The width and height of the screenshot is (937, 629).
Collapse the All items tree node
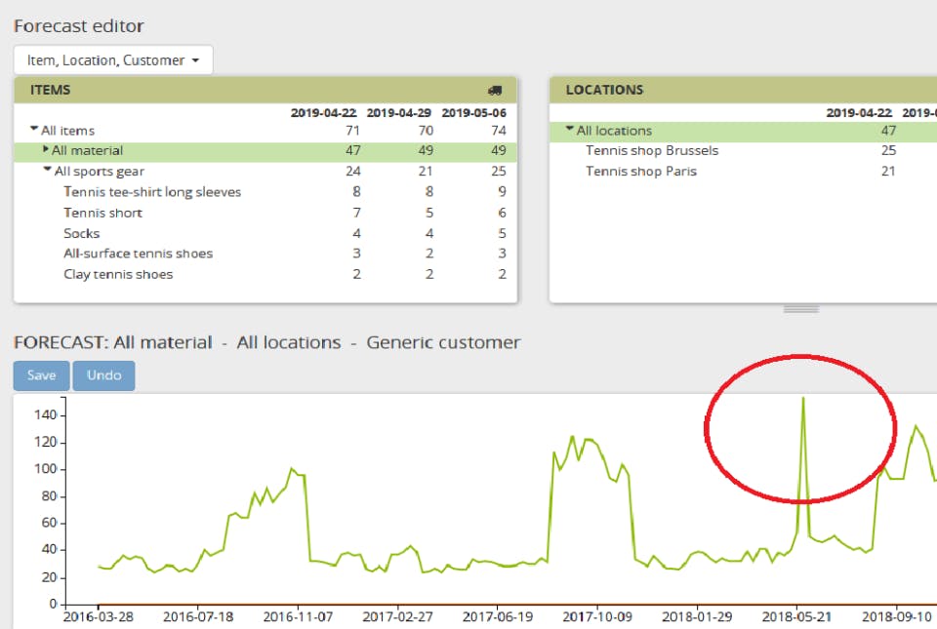[34, 129]
